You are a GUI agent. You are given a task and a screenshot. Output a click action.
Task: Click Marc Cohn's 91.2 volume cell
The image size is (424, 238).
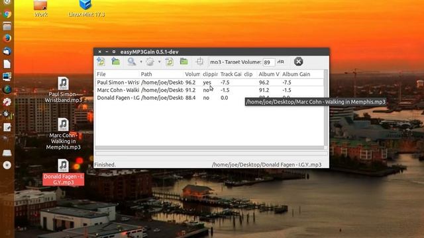pyautogui.click(x=190, y=90)
